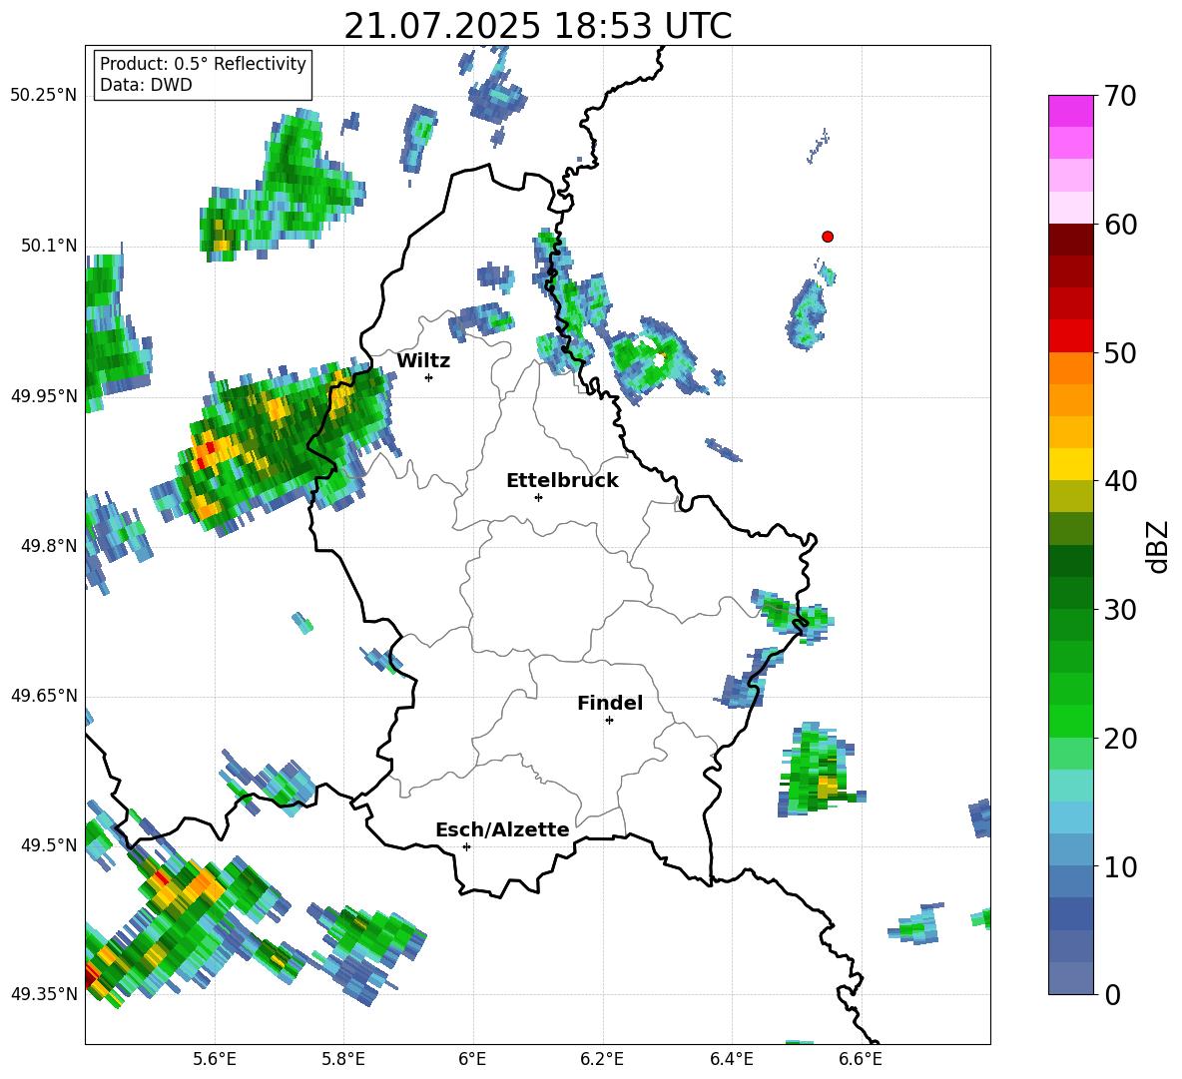Click the Findel city label
1182x1079 pixels.
(610, 703)
